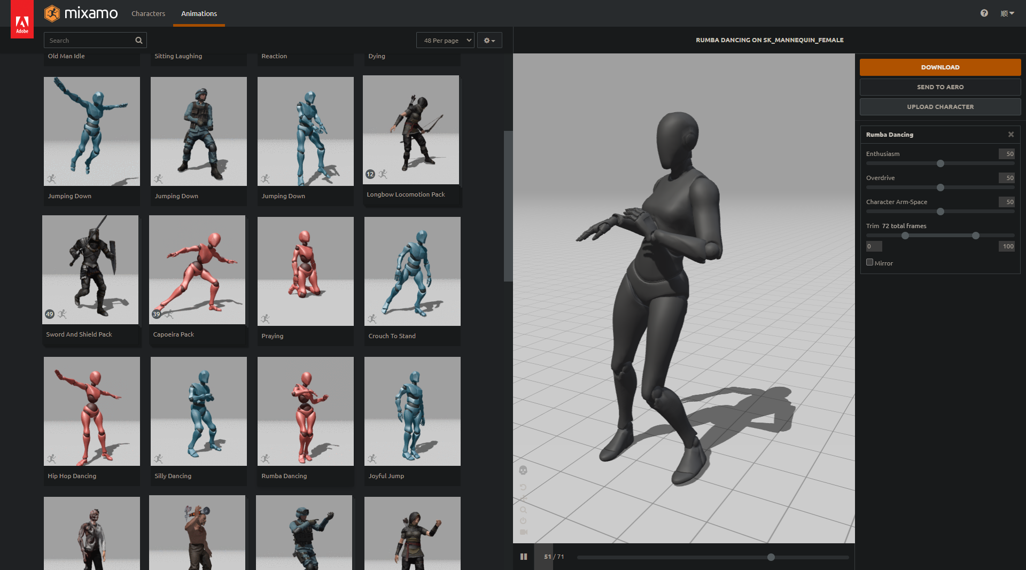Click the Reaction animation label
This screenshot has height=570, width=1026.
click(x=274, y=56)
